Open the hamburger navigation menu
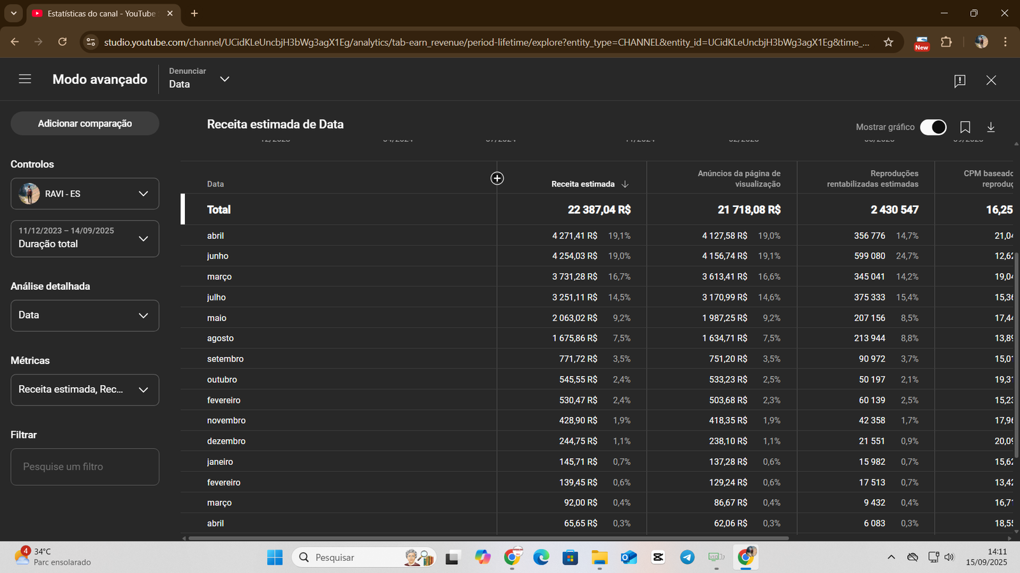Screen dimensions: 1020x573 25,79
